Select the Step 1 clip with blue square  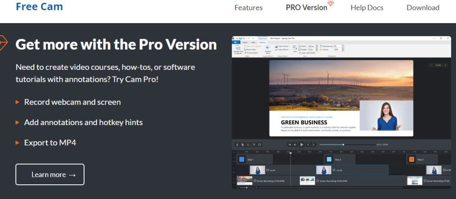[254, 159]
